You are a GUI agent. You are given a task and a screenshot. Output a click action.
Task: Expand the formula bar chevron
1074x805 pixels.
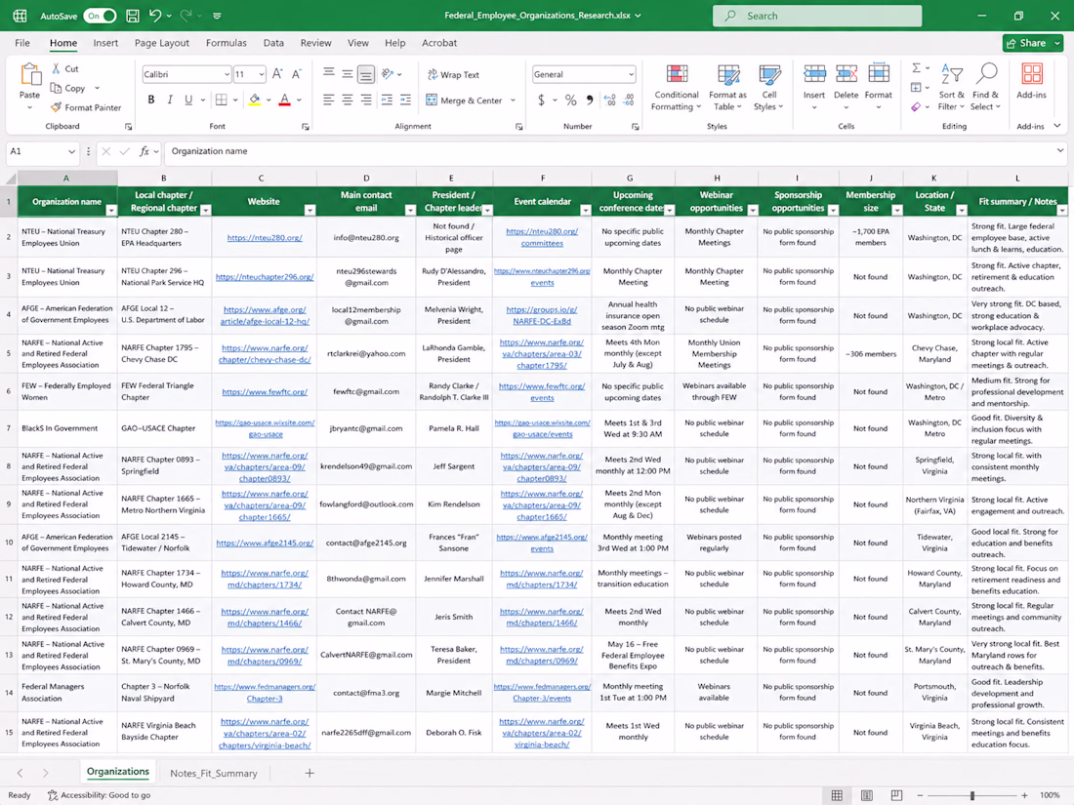click(x=1060, y=150)
